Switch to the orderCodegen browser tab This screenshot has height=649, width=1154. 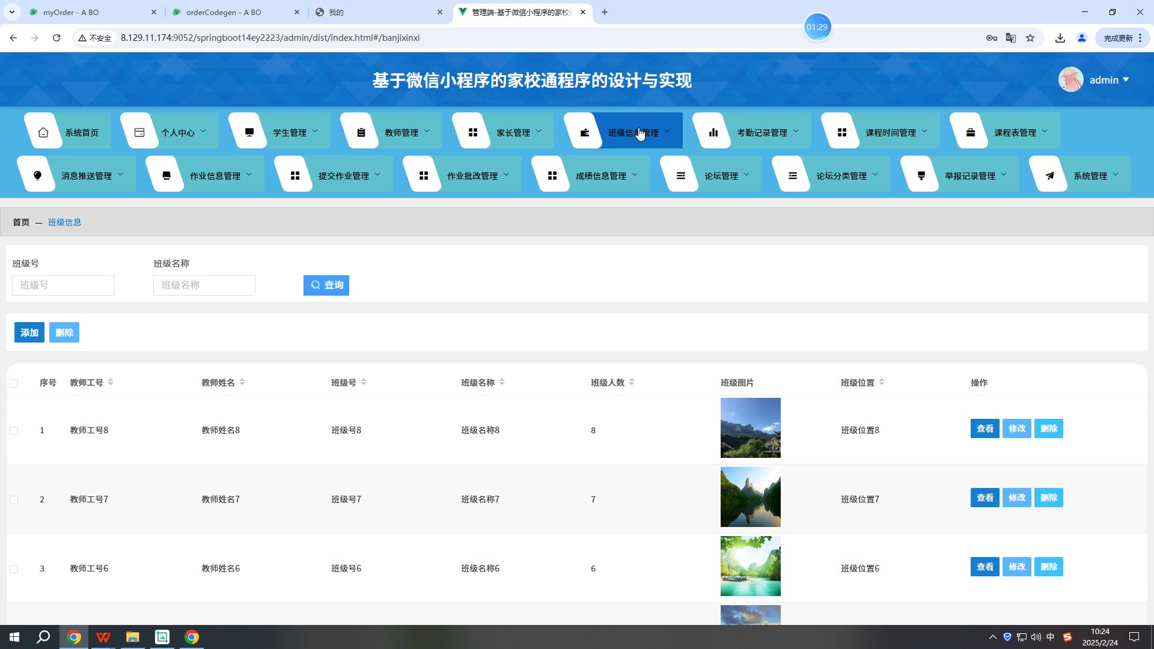pos(224,12)
